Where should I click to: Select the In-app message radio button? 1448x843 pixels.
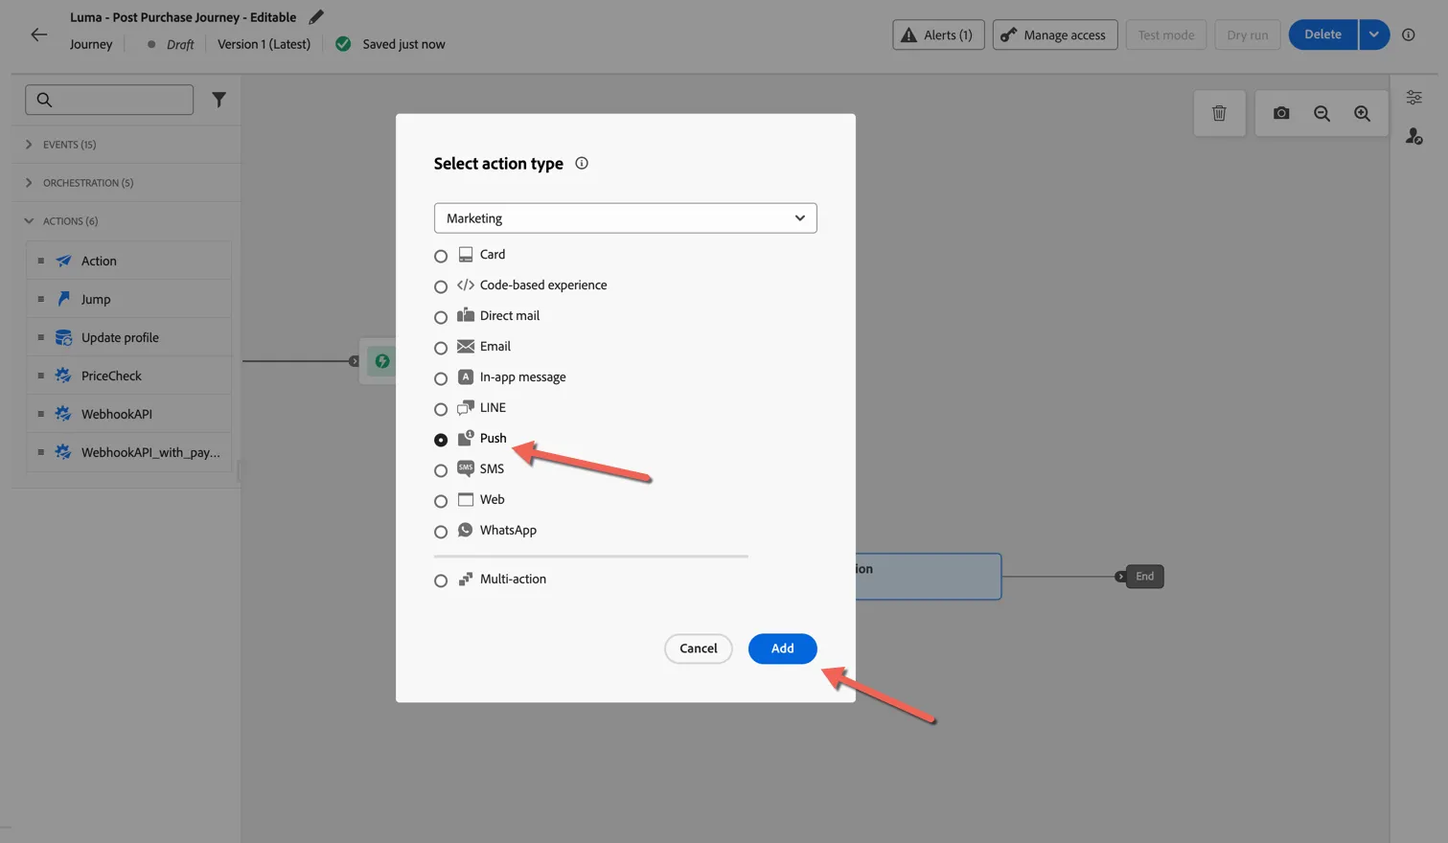point(441,378)
